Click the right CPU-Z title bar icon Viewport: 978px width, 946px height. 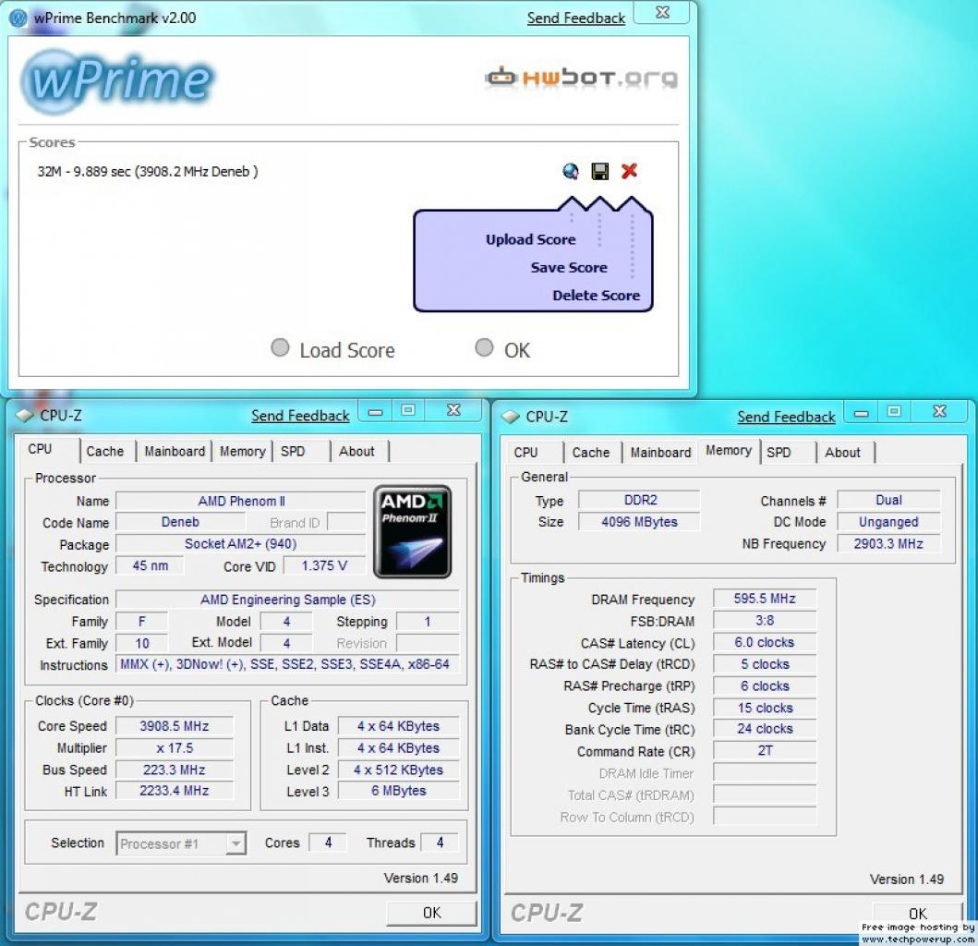(x=510, y=417)
